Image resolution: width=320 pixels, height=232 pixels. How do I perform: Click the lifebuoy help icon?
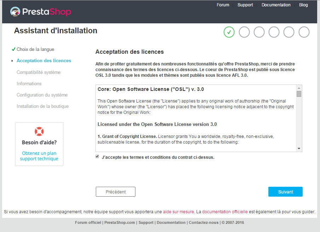click(x=39, y=132)
